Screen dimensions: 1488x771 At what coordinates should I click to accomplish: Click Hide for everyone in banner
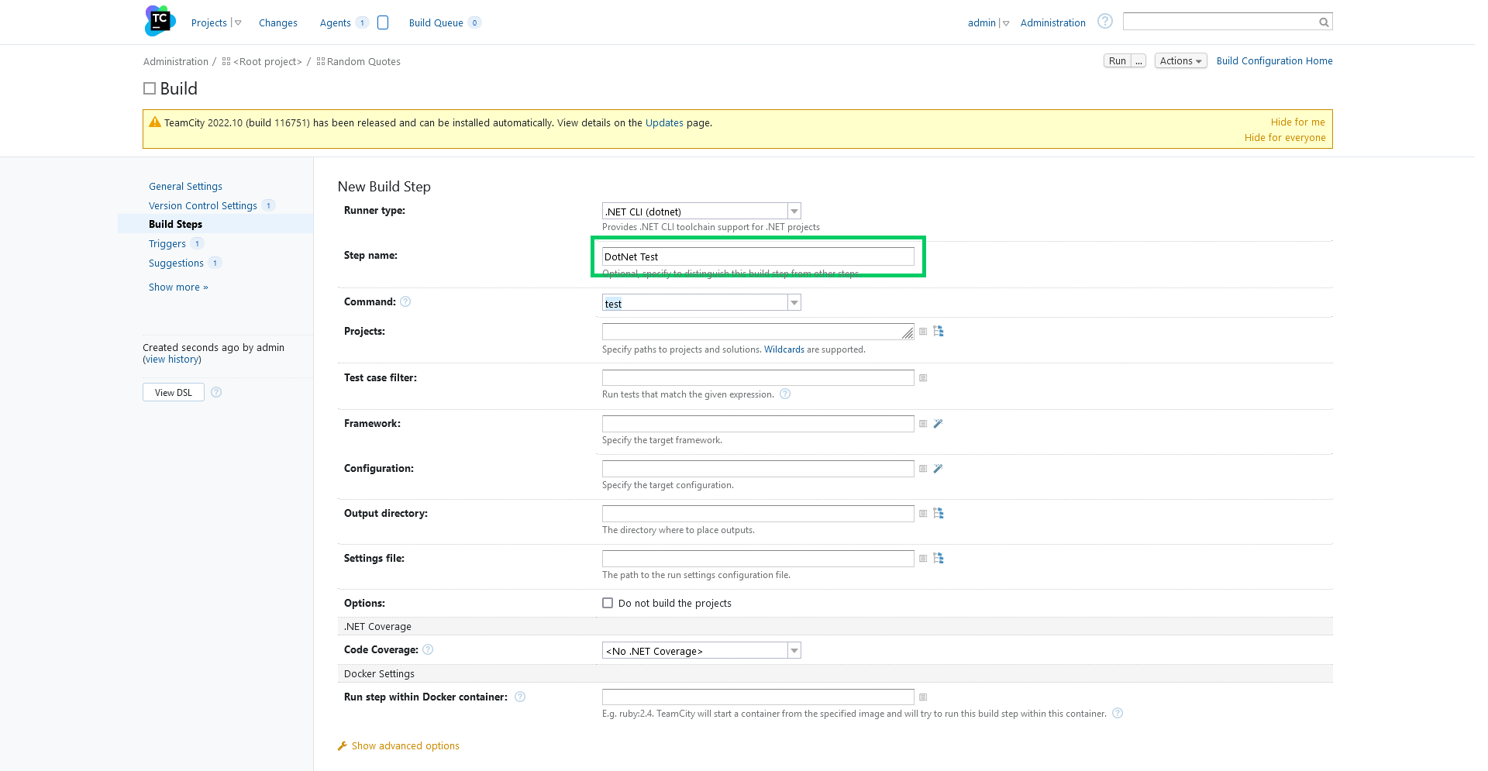click(1285, 138)
